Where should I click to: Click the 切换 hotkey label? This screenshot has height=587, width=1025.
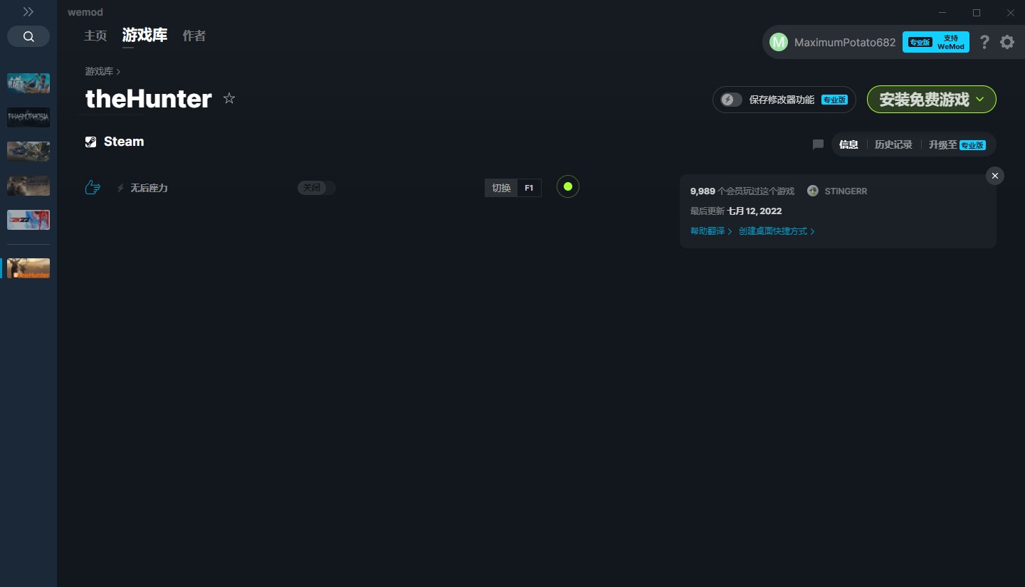click(501, 188)
